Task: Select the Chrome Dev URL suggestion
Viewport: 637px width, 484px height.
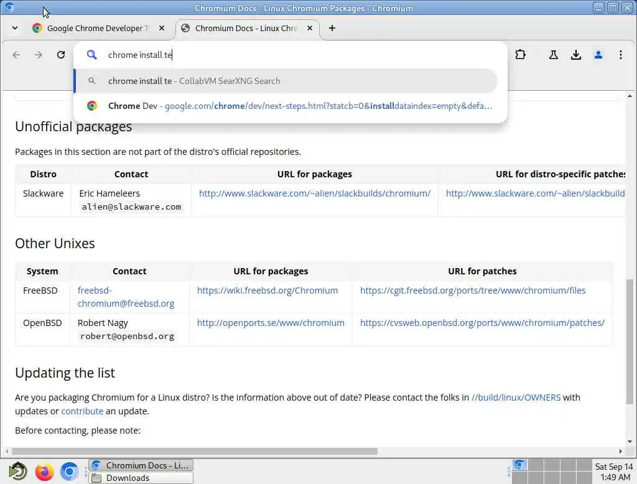Action: coord(286,106)
